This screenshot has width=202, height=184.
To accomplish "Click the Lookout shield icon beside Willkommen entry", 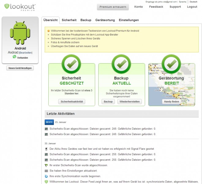I will [x=46, y=182].
